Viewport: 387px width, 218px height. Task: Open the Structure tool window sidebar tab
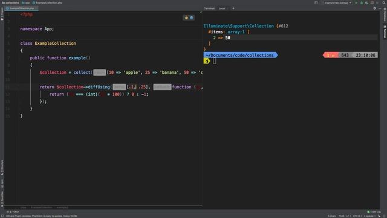[2, 168]
